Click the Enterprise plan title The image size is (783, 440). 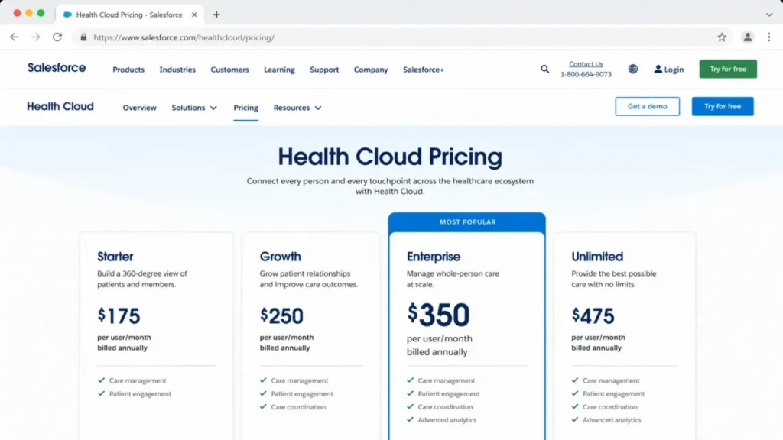pyautogui.click(x=434, y=257)
